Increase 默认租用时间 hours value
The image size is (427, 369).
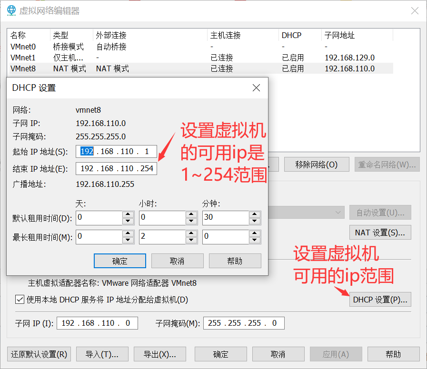click(x=191, y=214)
